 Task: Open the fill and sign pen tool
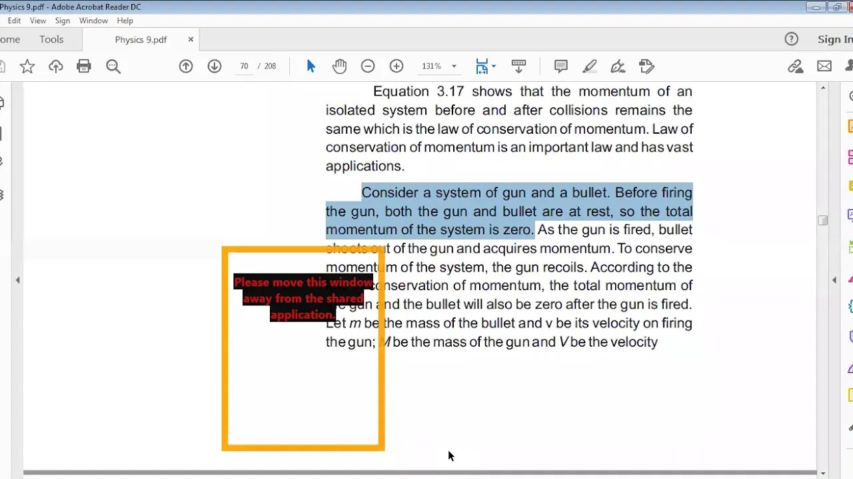(618, 66)
